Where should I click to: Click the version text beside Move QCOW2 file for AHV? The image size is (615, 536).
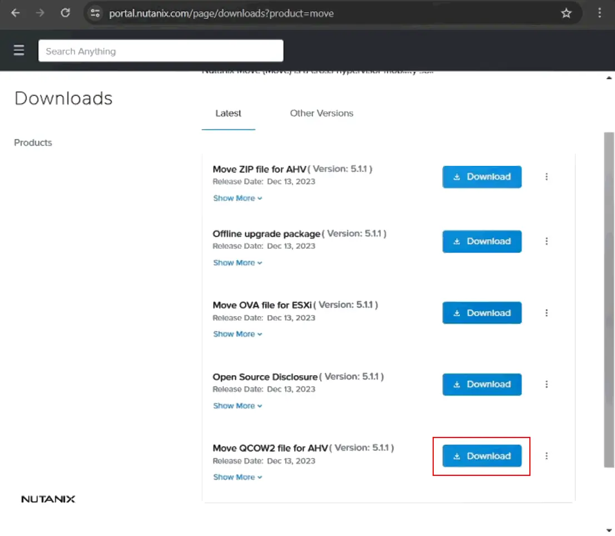(361, 448)
